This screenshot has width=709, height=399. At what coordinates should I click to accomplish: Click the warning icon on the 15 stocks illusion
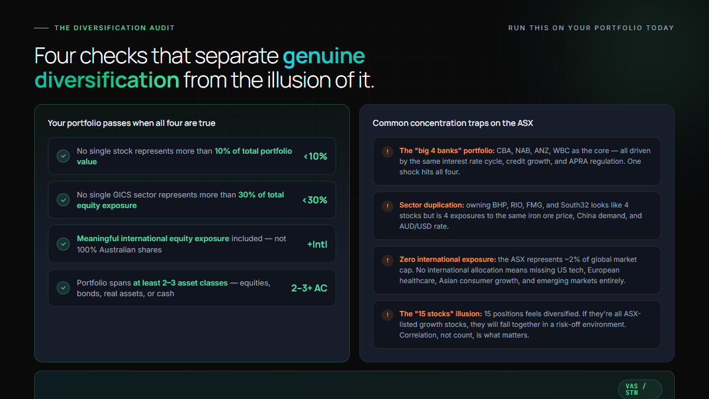click(x=388, y=314)
